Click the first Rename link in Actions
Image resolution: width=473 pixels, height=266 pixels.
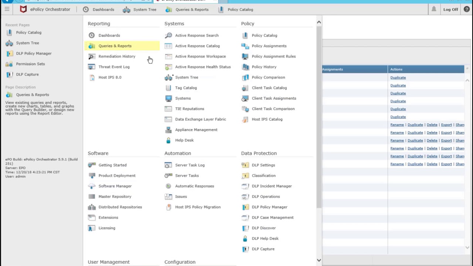[x=397, y=125]
